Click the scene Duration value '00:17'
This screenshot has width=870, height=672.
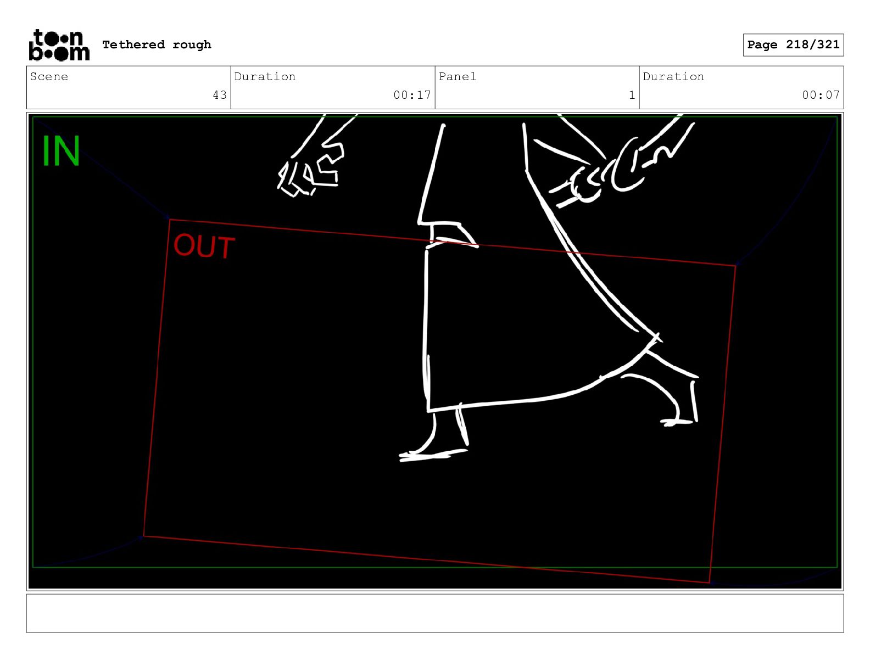pyautogui.click(x=412, y=95)
